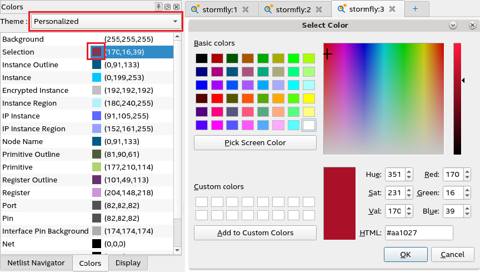480x272 pixels.
Task: Increase the Val value stepper
Action: coord(409,209)
